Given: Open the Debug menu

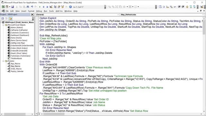Looking at the screenshot, I should coord(39,11).
